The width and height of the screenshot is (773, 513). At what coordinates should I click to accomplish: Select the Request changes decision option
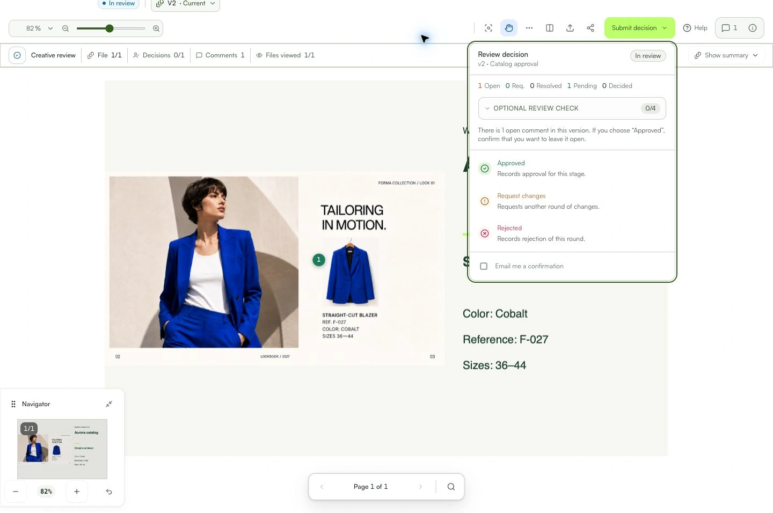[x=572, y=201]
